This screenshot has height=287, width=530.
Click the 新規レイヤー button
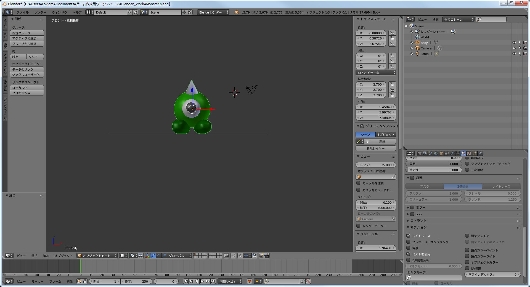[x=376, y=148]
